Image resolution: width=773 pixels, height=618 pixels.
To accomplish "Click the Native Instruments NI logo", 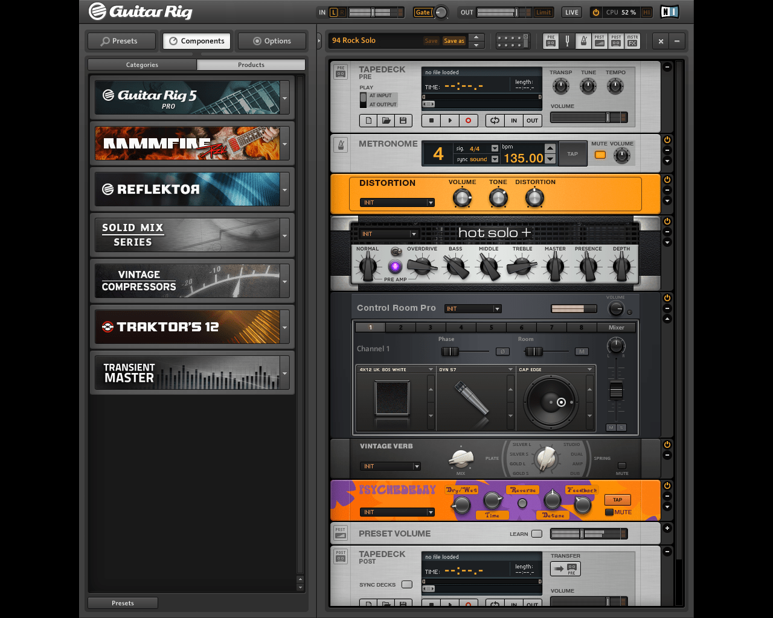I will tap(669, 12).
